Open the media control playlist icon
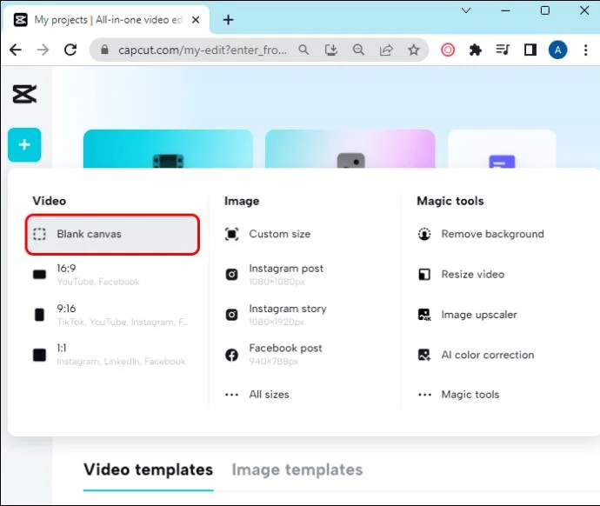The width and height of the screenshot is (600, 506). click(x=503, y=50)
